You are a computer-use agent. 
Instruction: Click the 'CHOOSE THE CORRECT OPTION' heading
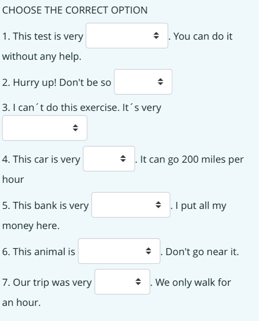pos(75,10)
